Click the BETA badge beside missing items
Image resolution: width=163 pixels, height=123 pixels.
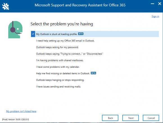pyautogui.click(x=93, y=73)
